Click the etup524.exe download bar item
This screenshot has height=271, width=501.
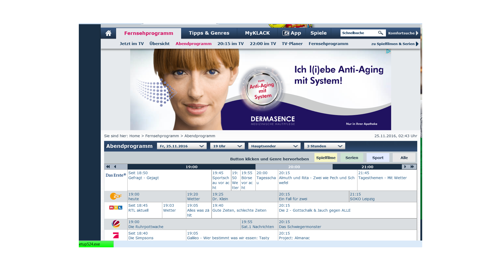pos(96,244)
